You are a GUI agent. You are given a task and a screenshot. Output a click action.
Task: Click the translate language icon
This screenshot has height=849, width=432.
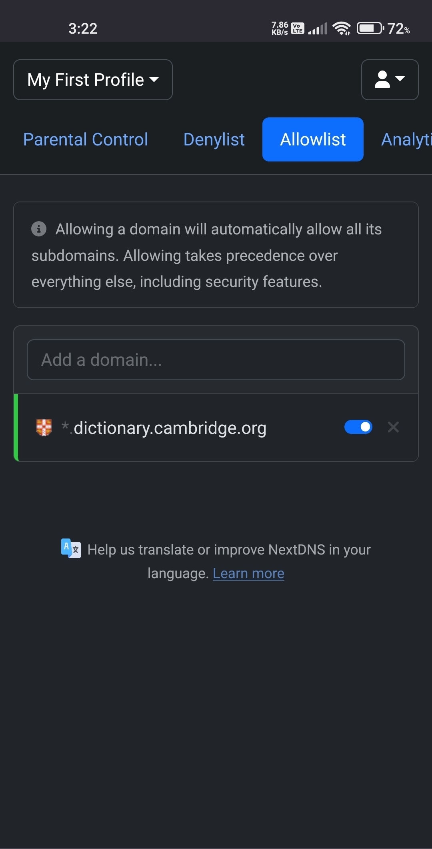(x=71, y=548)
